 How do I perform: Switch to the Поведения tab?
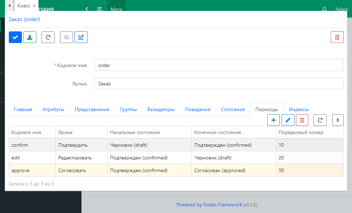coord(198,110)
